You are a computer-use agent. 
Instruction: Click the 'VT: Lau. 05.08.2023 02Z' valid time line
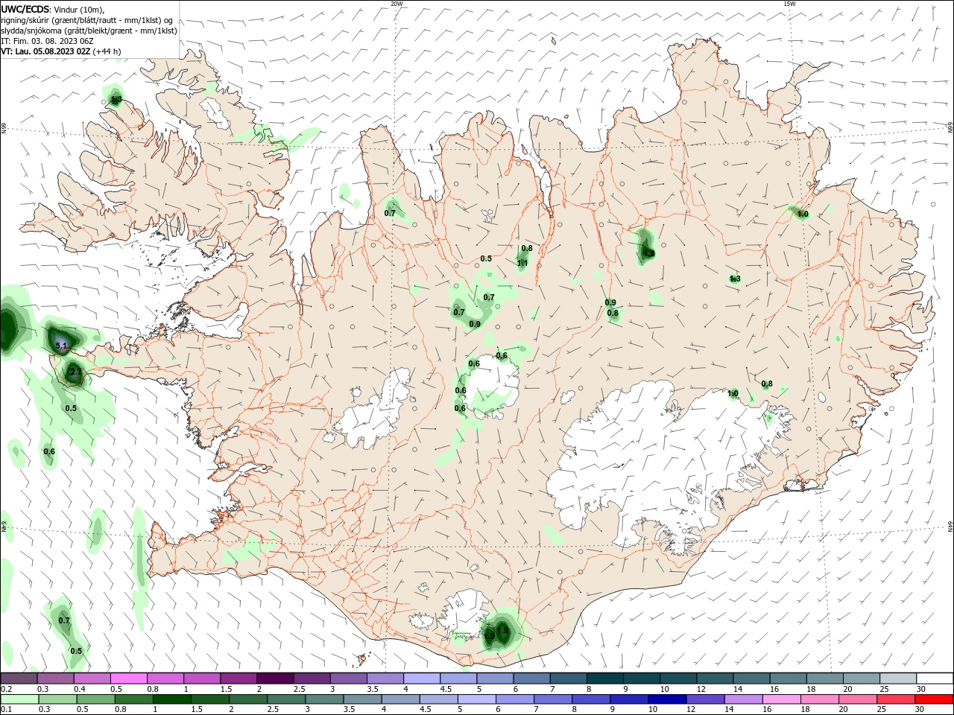point(45,51)
